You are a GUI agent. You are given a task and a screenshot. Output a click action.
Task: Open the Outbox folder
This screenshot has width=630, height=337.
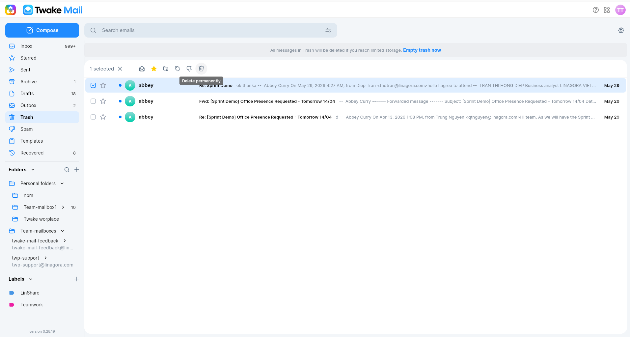coord(42,105)
